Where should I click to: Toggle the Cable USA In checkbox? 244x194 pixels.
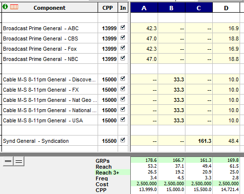point(123,119)
